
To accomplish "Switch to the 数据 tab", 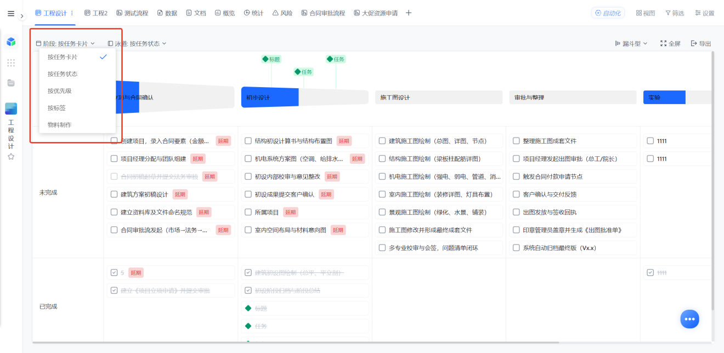I will [x=167, y=13].
